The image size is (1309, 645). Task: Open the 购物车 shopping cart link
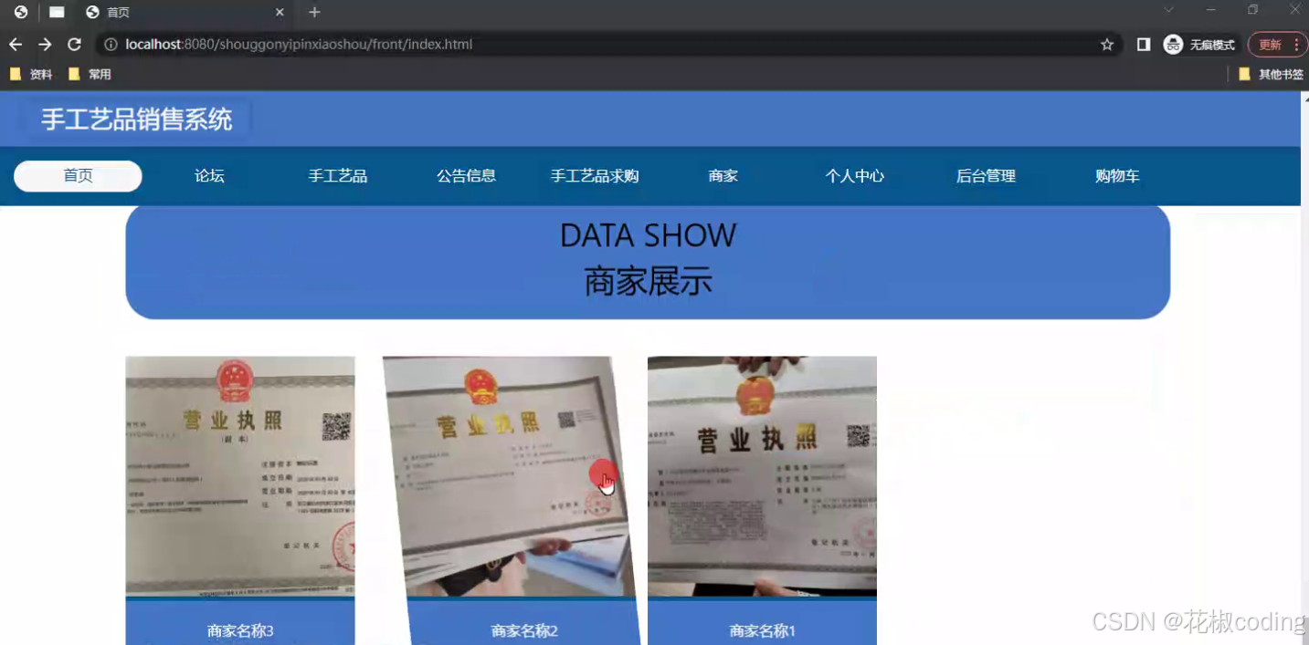1116,176
